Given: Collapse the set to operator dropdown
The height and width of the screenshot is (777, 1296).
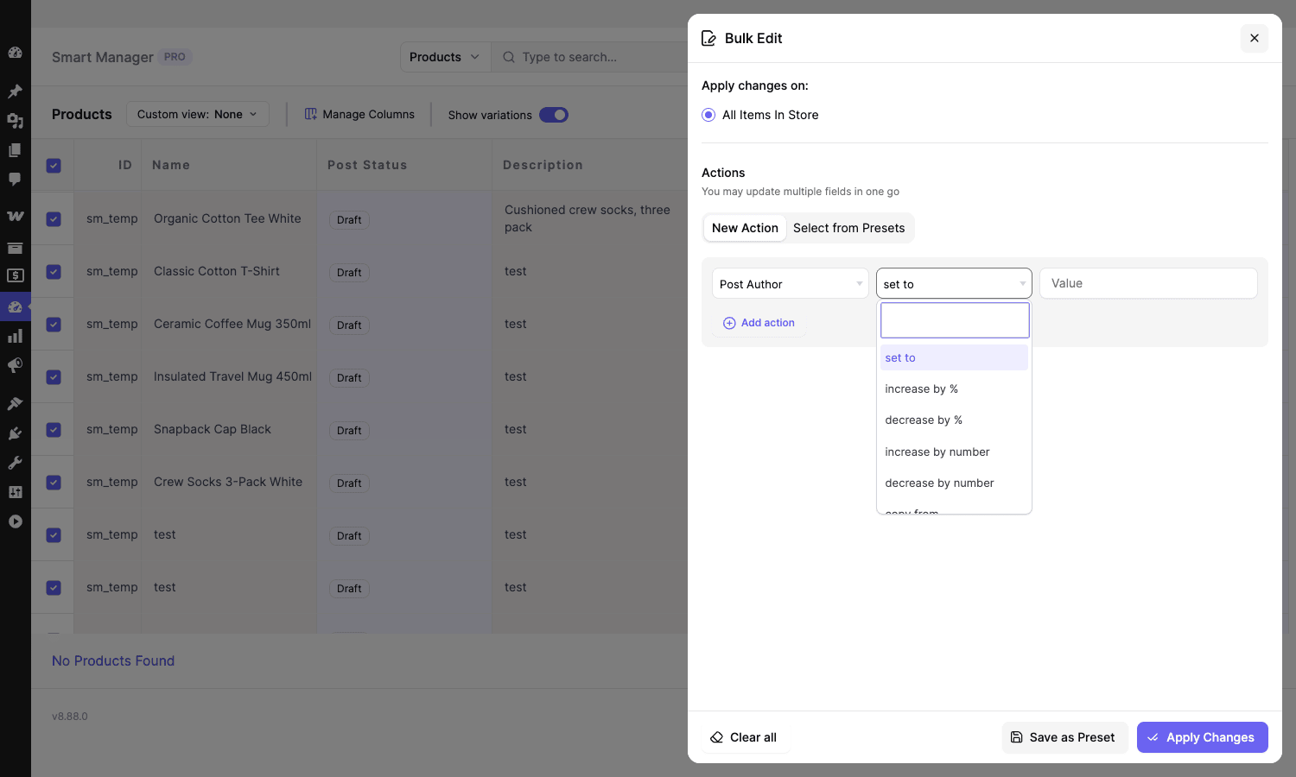Looking at the screenshot, I should 954,283.
